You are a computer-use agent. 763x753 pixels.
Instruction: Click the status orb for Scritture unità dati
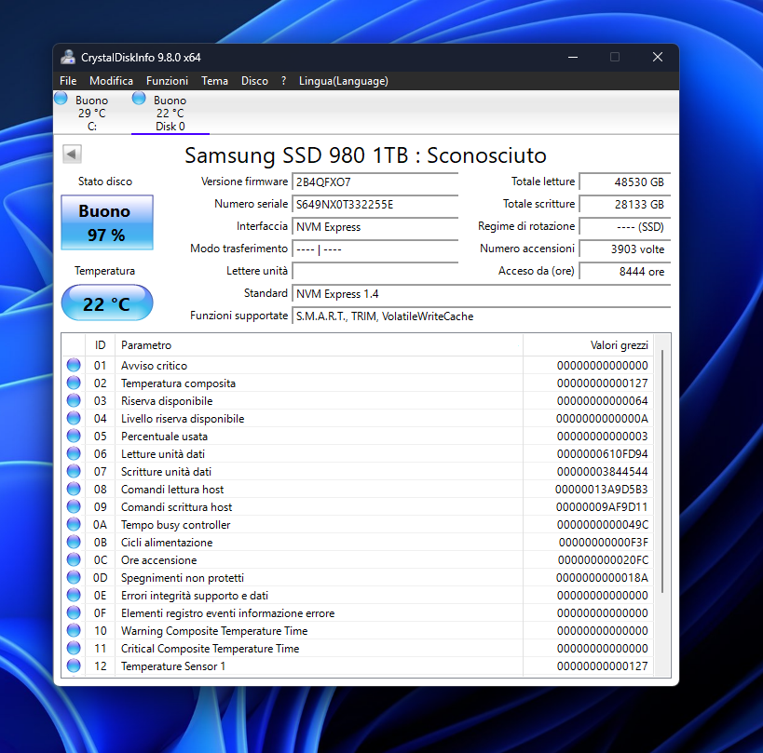pos(74,471)
